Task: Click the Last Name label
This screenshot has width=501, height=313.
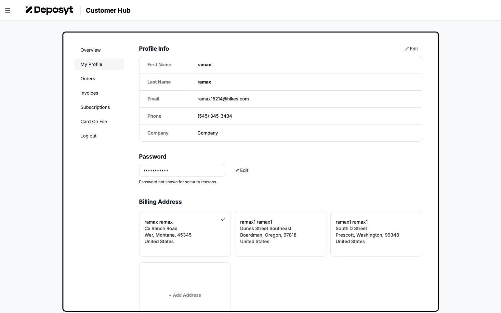Action: [x=159, y=82]
